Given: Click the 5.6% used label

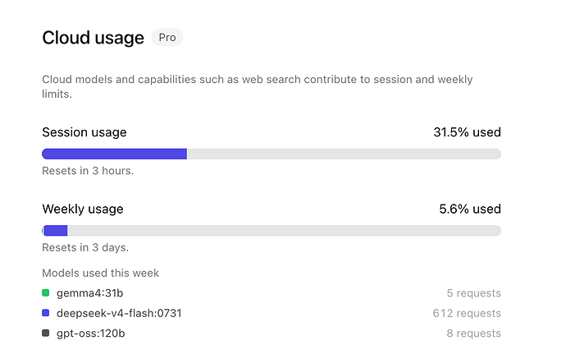Looking at the screenshot, I should pyautogui.click(x=470, y=209).
